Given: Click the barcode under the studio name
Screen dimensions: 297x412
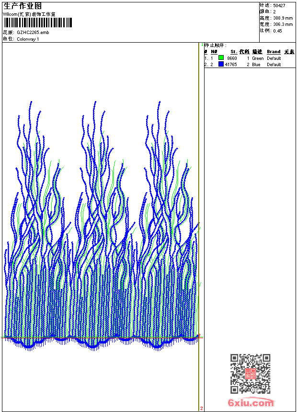Looking at the screenshot, I should (38, 23).
